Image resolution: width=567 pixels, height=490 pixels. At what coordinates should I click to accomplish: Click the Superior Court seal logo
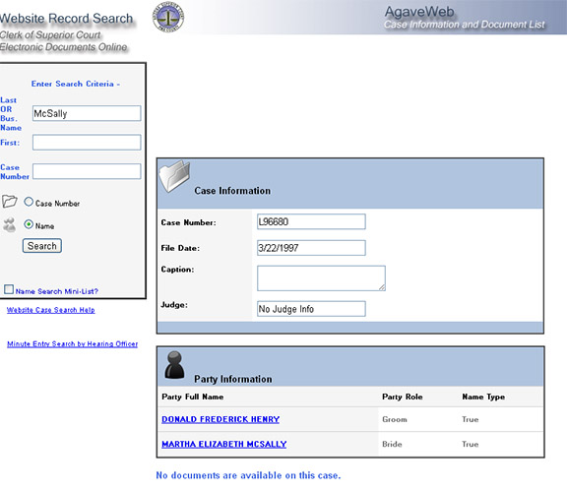pos(168,17)
